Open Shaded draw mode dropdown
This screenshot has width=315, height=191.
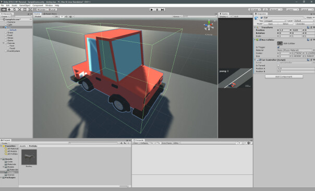(44, 17)
